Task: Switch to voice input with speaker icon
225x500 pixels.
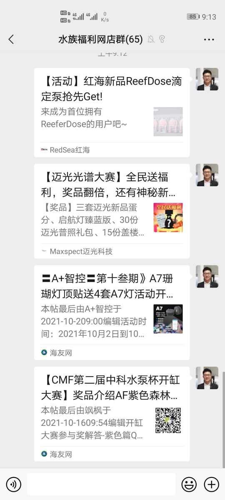Action: [x=14, y=484]
